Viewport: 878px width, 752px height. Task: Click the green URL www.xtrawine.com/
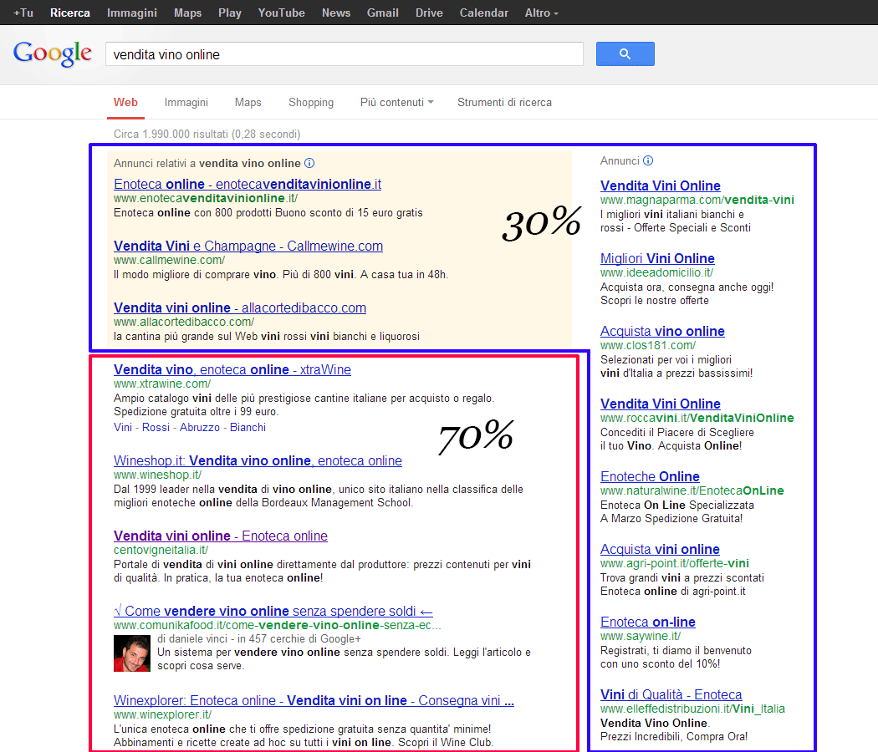pos(162,384)
